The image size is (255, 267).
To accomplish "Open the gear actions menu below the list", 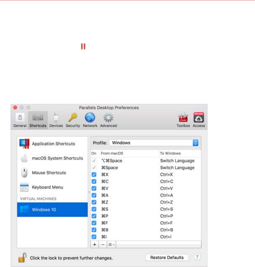I will 111,244.
